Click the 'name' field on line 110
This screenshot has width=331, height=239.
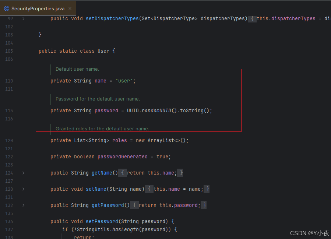(x=101, y=81)
